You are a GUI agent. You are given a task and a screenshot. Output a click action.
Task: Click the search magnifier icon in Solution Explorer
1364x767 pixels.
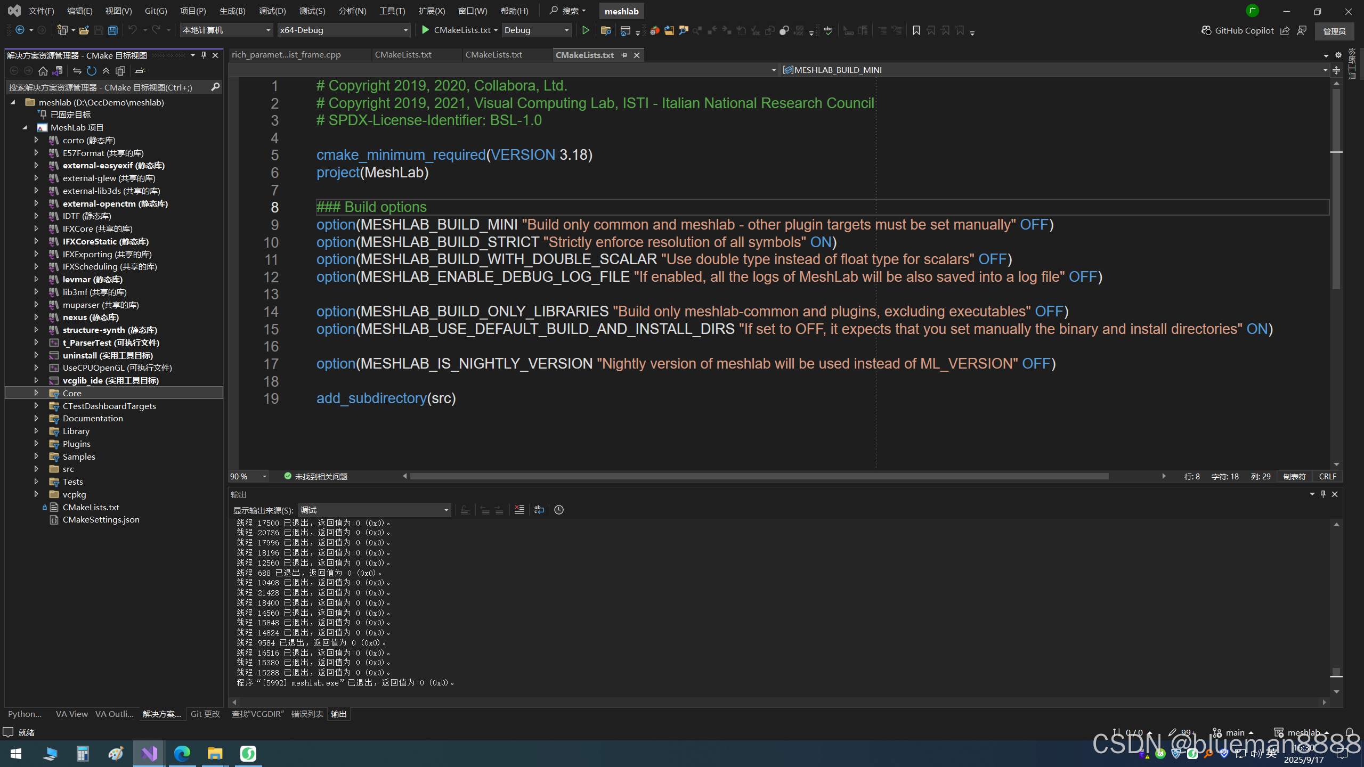215,87
